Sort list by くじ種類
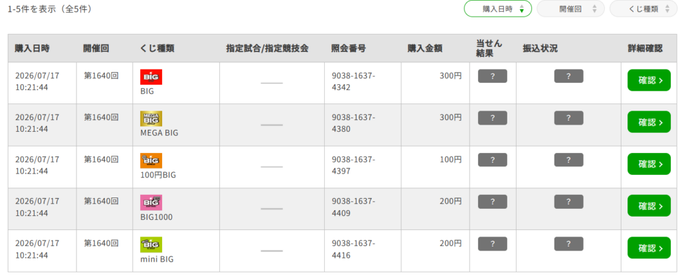 (643, 9)
